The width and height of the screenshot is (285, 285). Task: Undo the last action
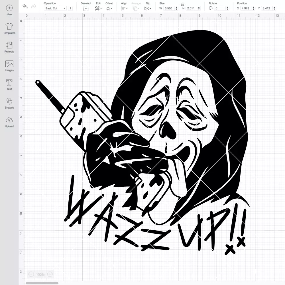click(x=25, y=6)
